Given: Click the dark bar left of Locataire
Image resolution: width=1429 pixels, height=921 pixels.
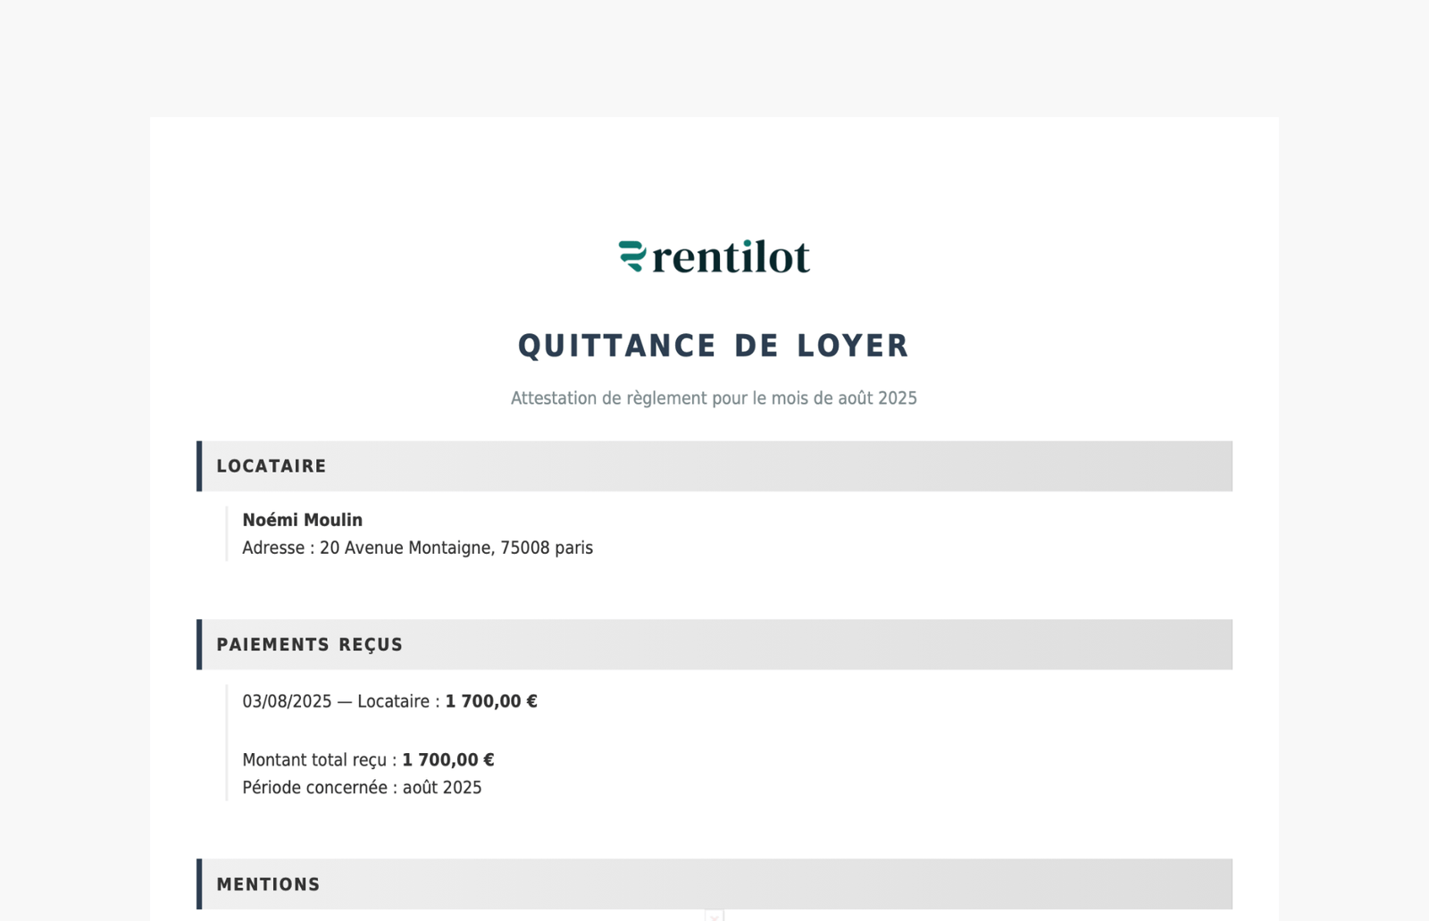Looking at the screenshot, I should [199, 466].
